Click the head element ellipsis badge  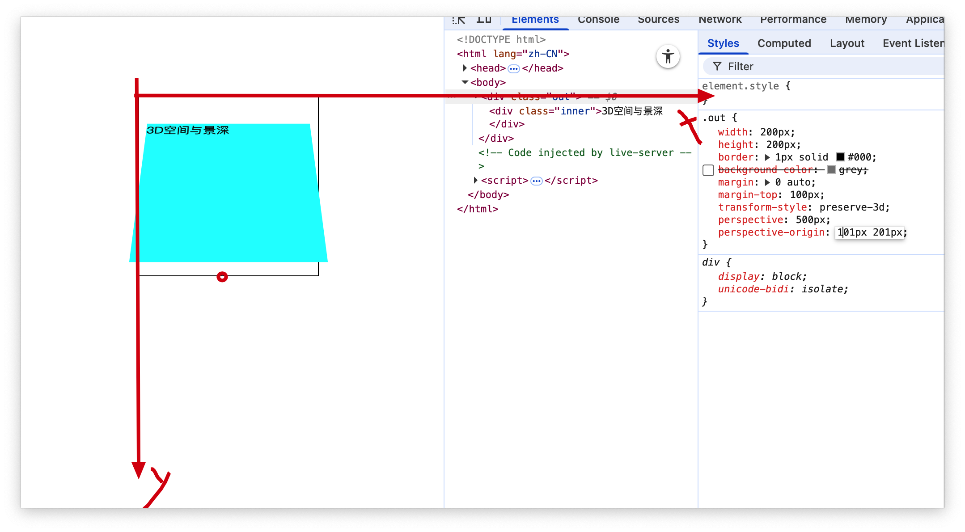[x=514, y=68]
